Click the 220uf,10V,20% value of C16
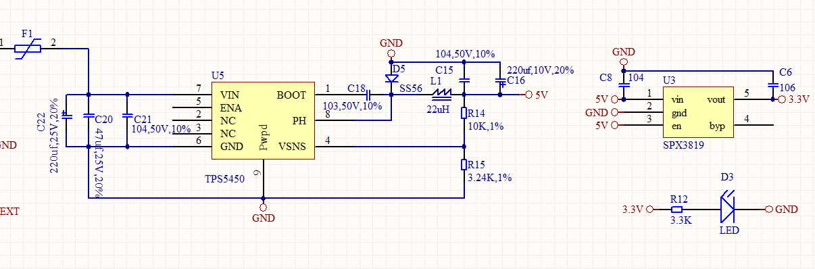Screen dimensions: 815x269 point(541,70)
